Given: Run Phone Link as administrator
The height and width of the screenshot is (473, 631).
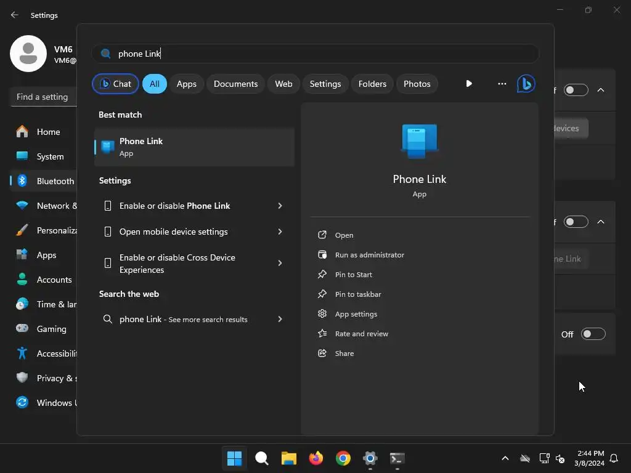Looking at the screenshot, I should (370, 254).
